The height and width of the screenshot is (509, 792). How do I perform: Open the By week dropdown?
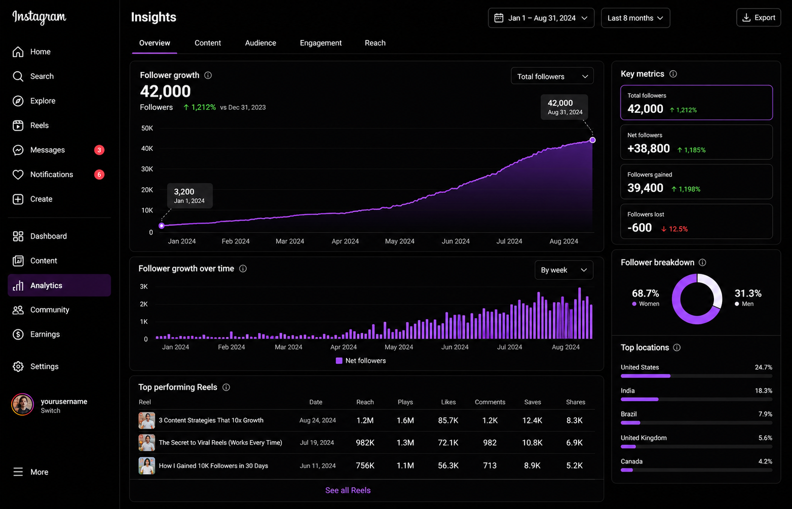point(564,270)
